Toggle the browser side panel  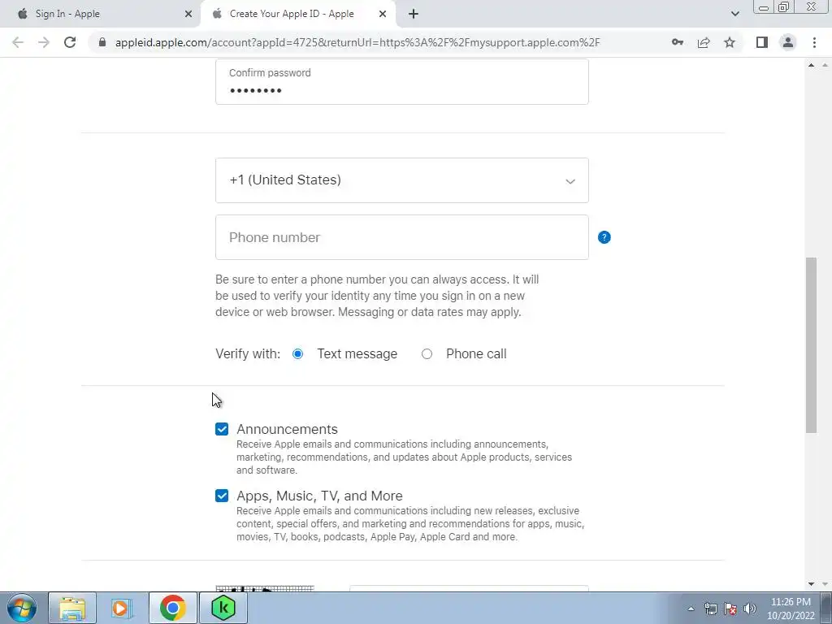coord(762,42)
